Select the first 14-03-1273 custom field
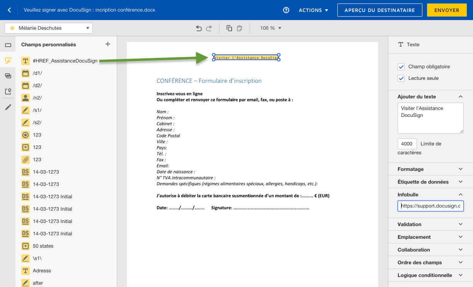 point(46,172)
